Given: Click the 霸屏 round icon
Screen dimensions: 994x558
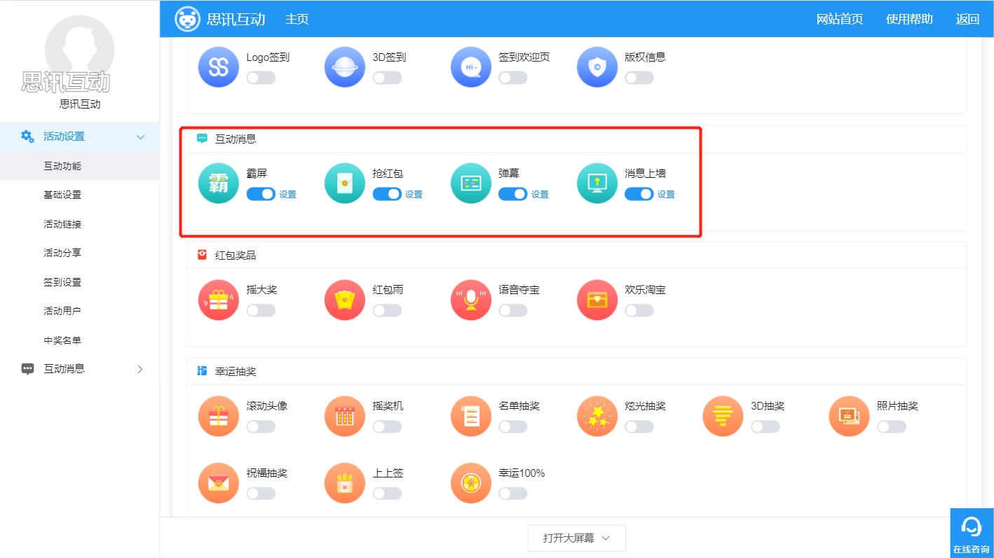Looking at the screenshot, I should tap(219, 183).
